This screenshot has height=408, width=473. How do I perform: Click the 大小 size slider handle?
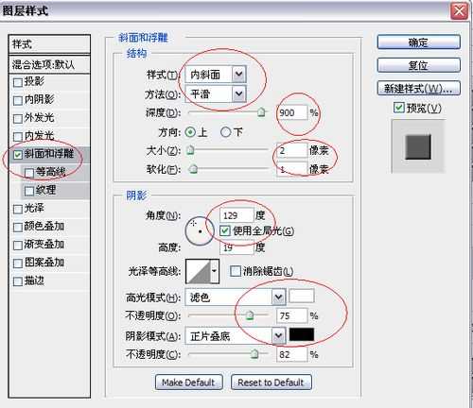click(190, 150)
